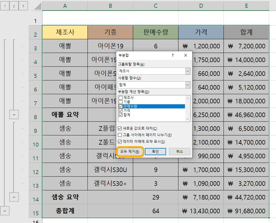The image size is (276, 223).
Task: Open 그룹화할 항목 dropdown showing 제조사
Action: tap(188, 71)
